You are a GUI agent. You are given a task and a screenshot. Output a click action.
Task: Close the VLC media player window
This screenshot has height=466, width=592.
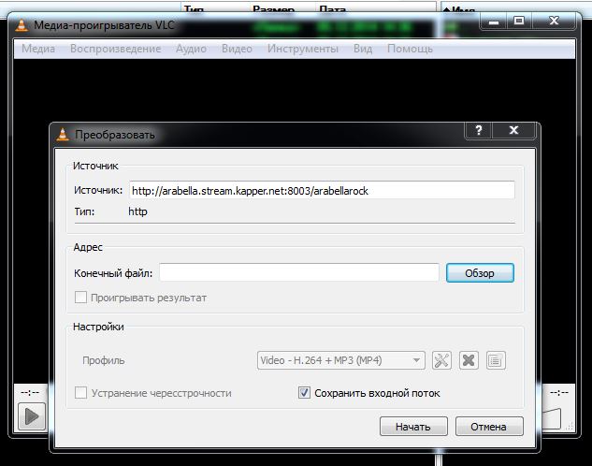[x=554, y=21]
